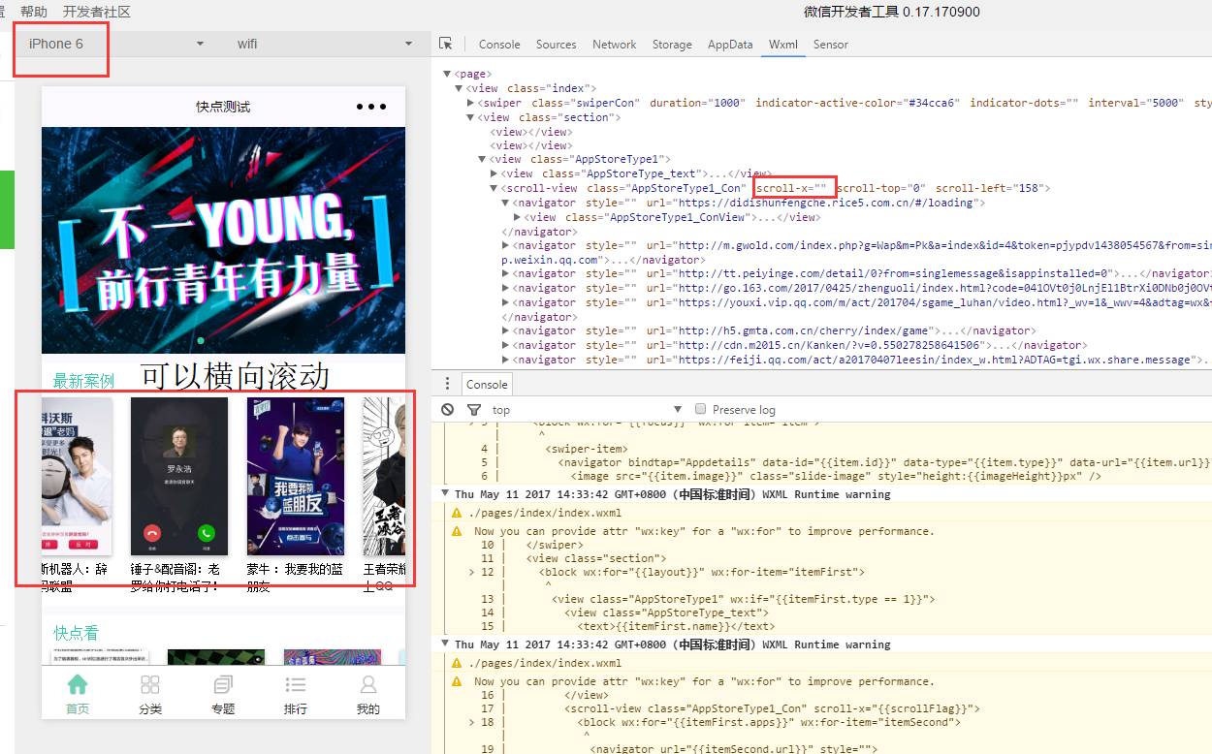The image size is (1212, 754).
Task: Open the 帮助 menu
Action: tap(33, 12)
